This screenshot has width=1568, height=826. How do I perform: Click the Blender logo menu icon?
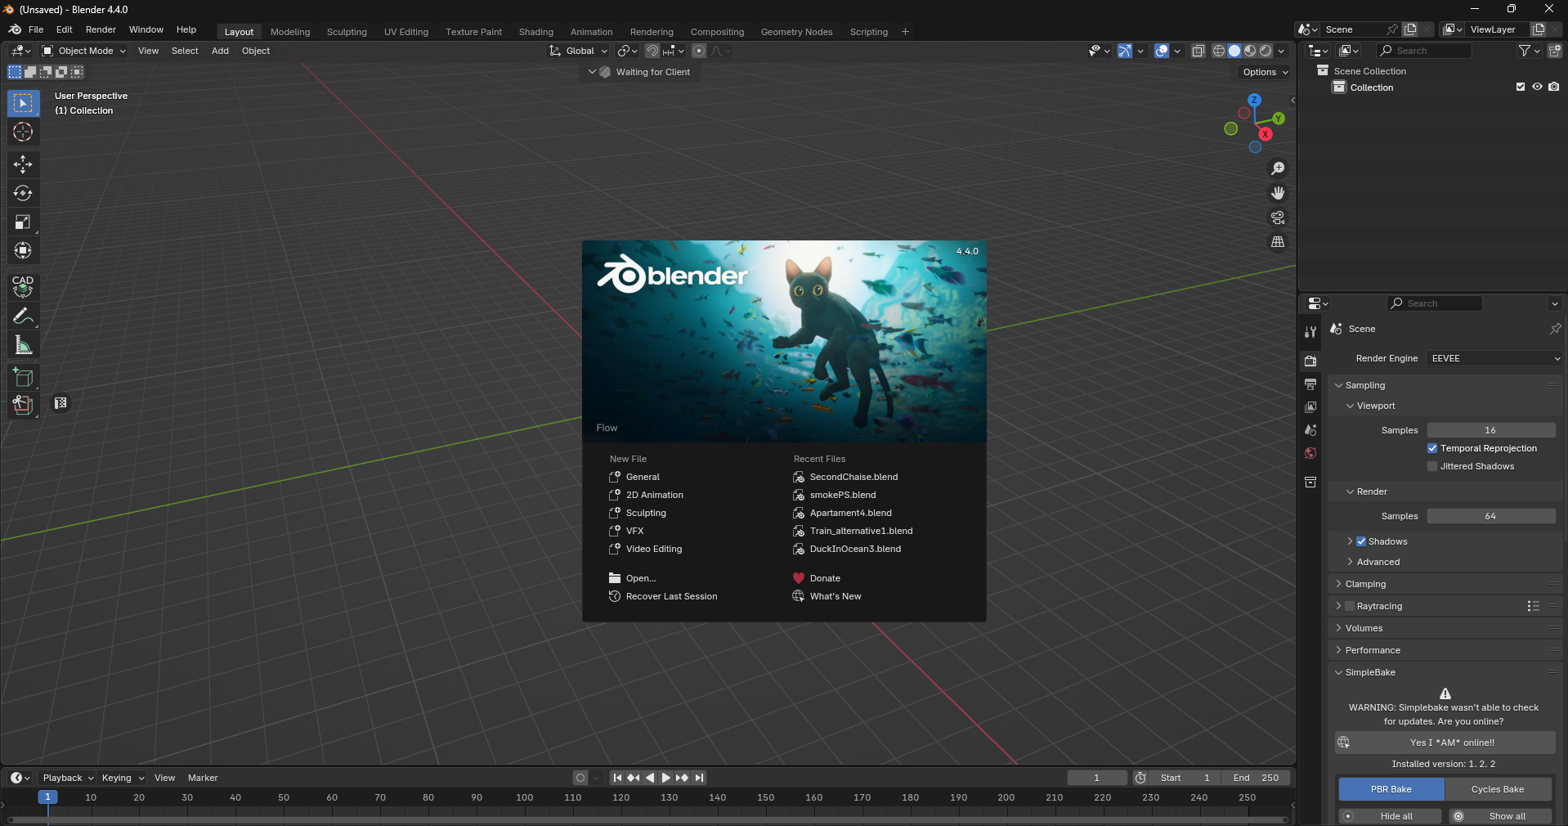coord(15,29)
